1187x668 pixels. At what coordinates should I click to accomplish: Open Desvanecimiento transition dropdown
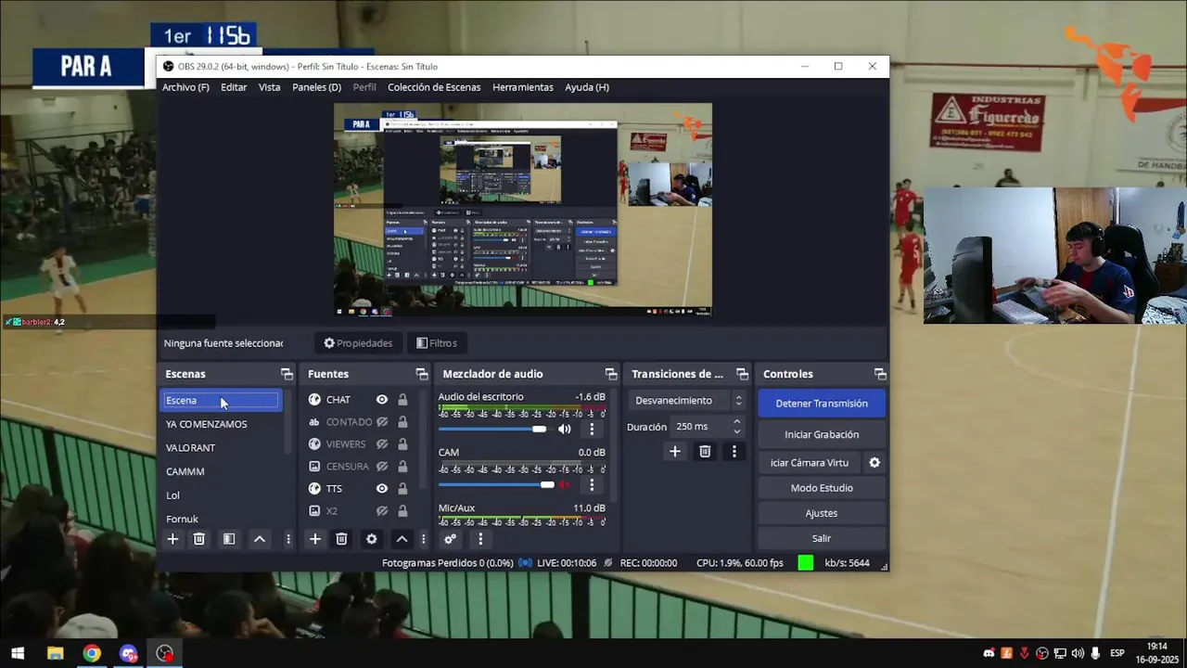point(686,401)
